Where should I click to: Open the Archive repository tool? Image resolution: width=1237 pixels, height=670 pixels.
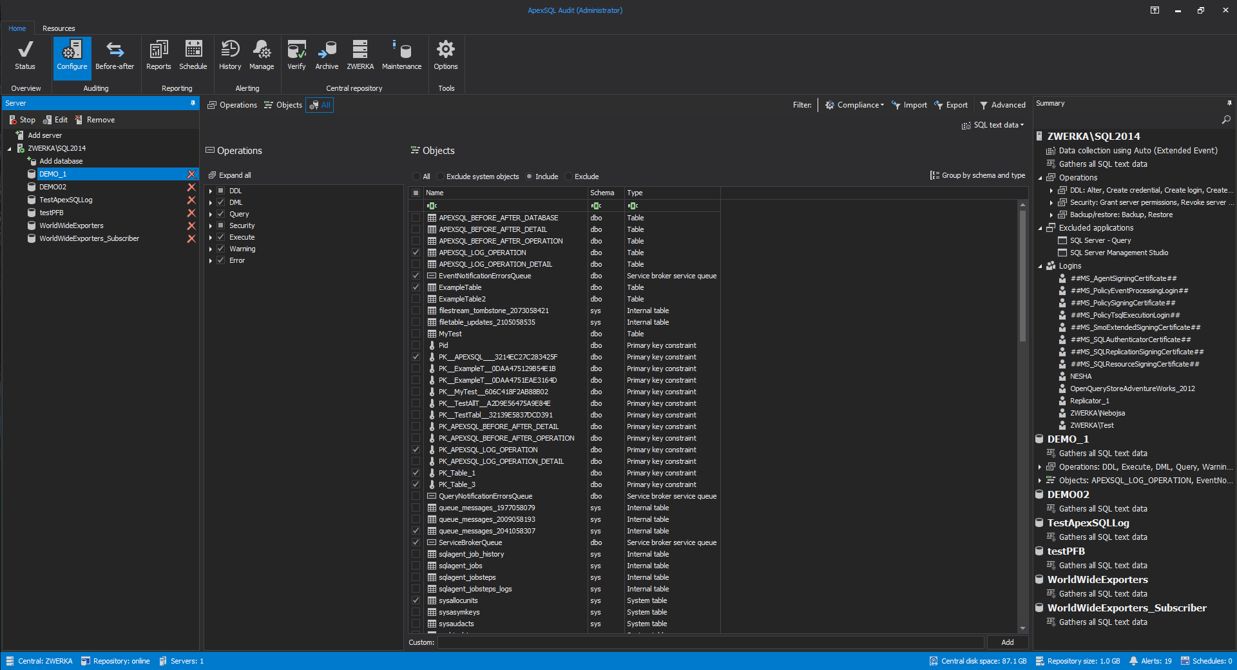tap(327, 55)
